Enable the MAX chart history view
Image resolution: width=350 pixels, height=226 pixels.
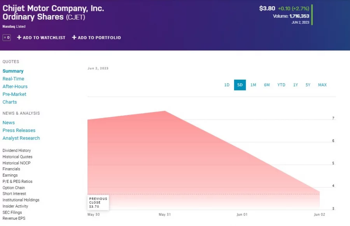pyautogui.click(x=322, y=85)
